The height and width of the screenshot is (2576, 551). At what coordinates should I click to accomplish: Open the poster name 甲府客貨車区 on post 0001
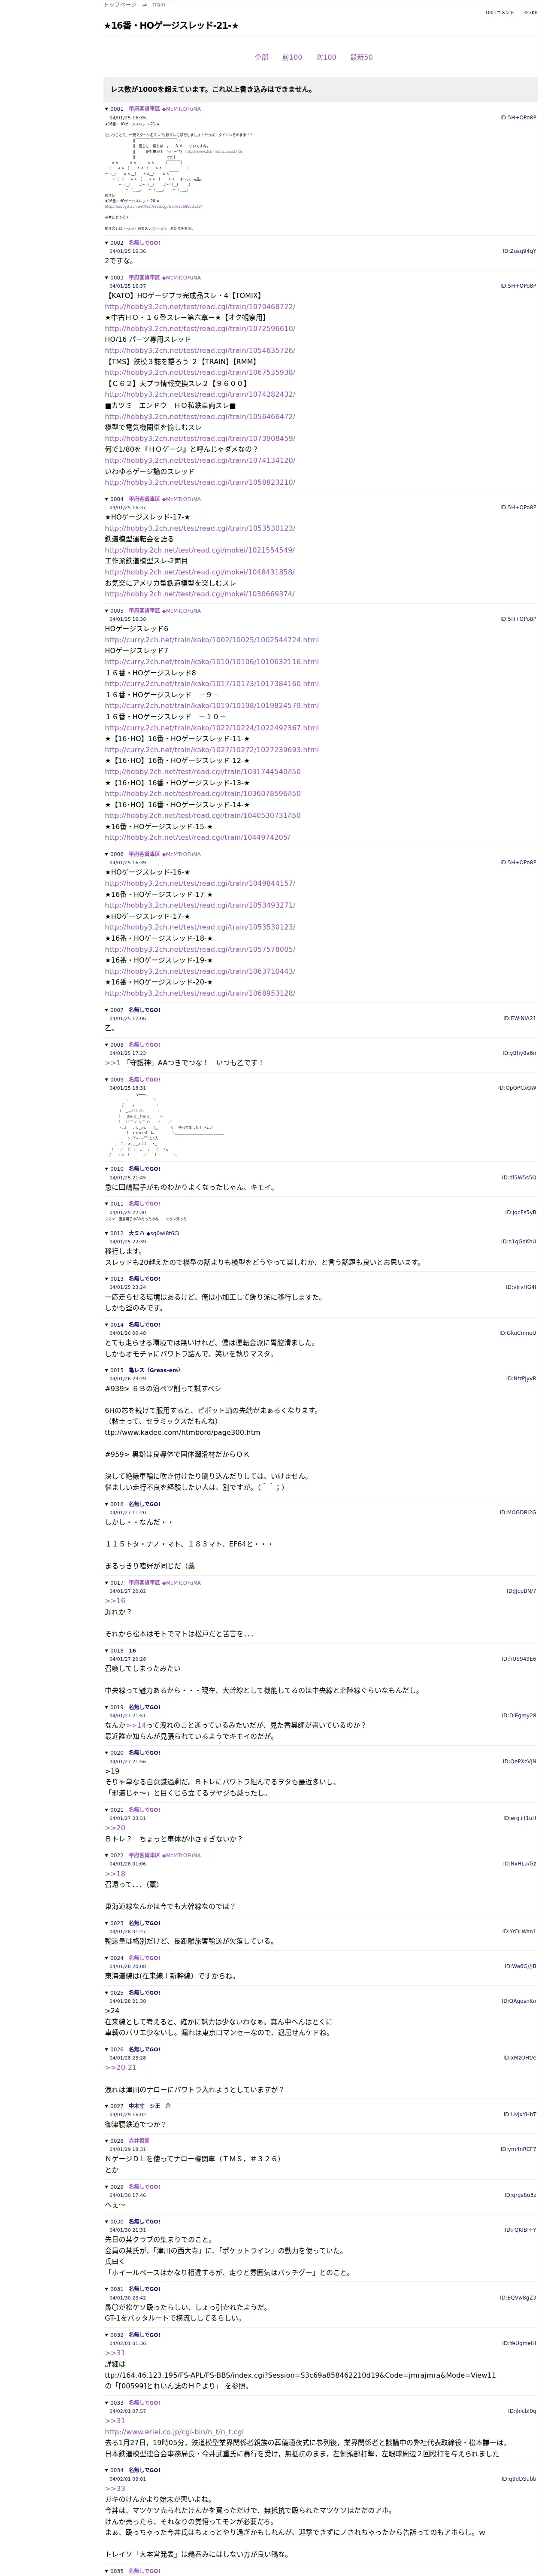(144, 109)
